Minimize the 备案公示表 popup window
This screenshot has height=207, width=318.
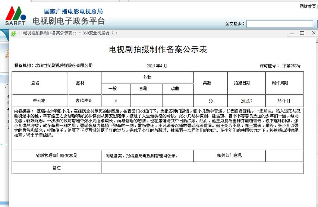point(292,33)
